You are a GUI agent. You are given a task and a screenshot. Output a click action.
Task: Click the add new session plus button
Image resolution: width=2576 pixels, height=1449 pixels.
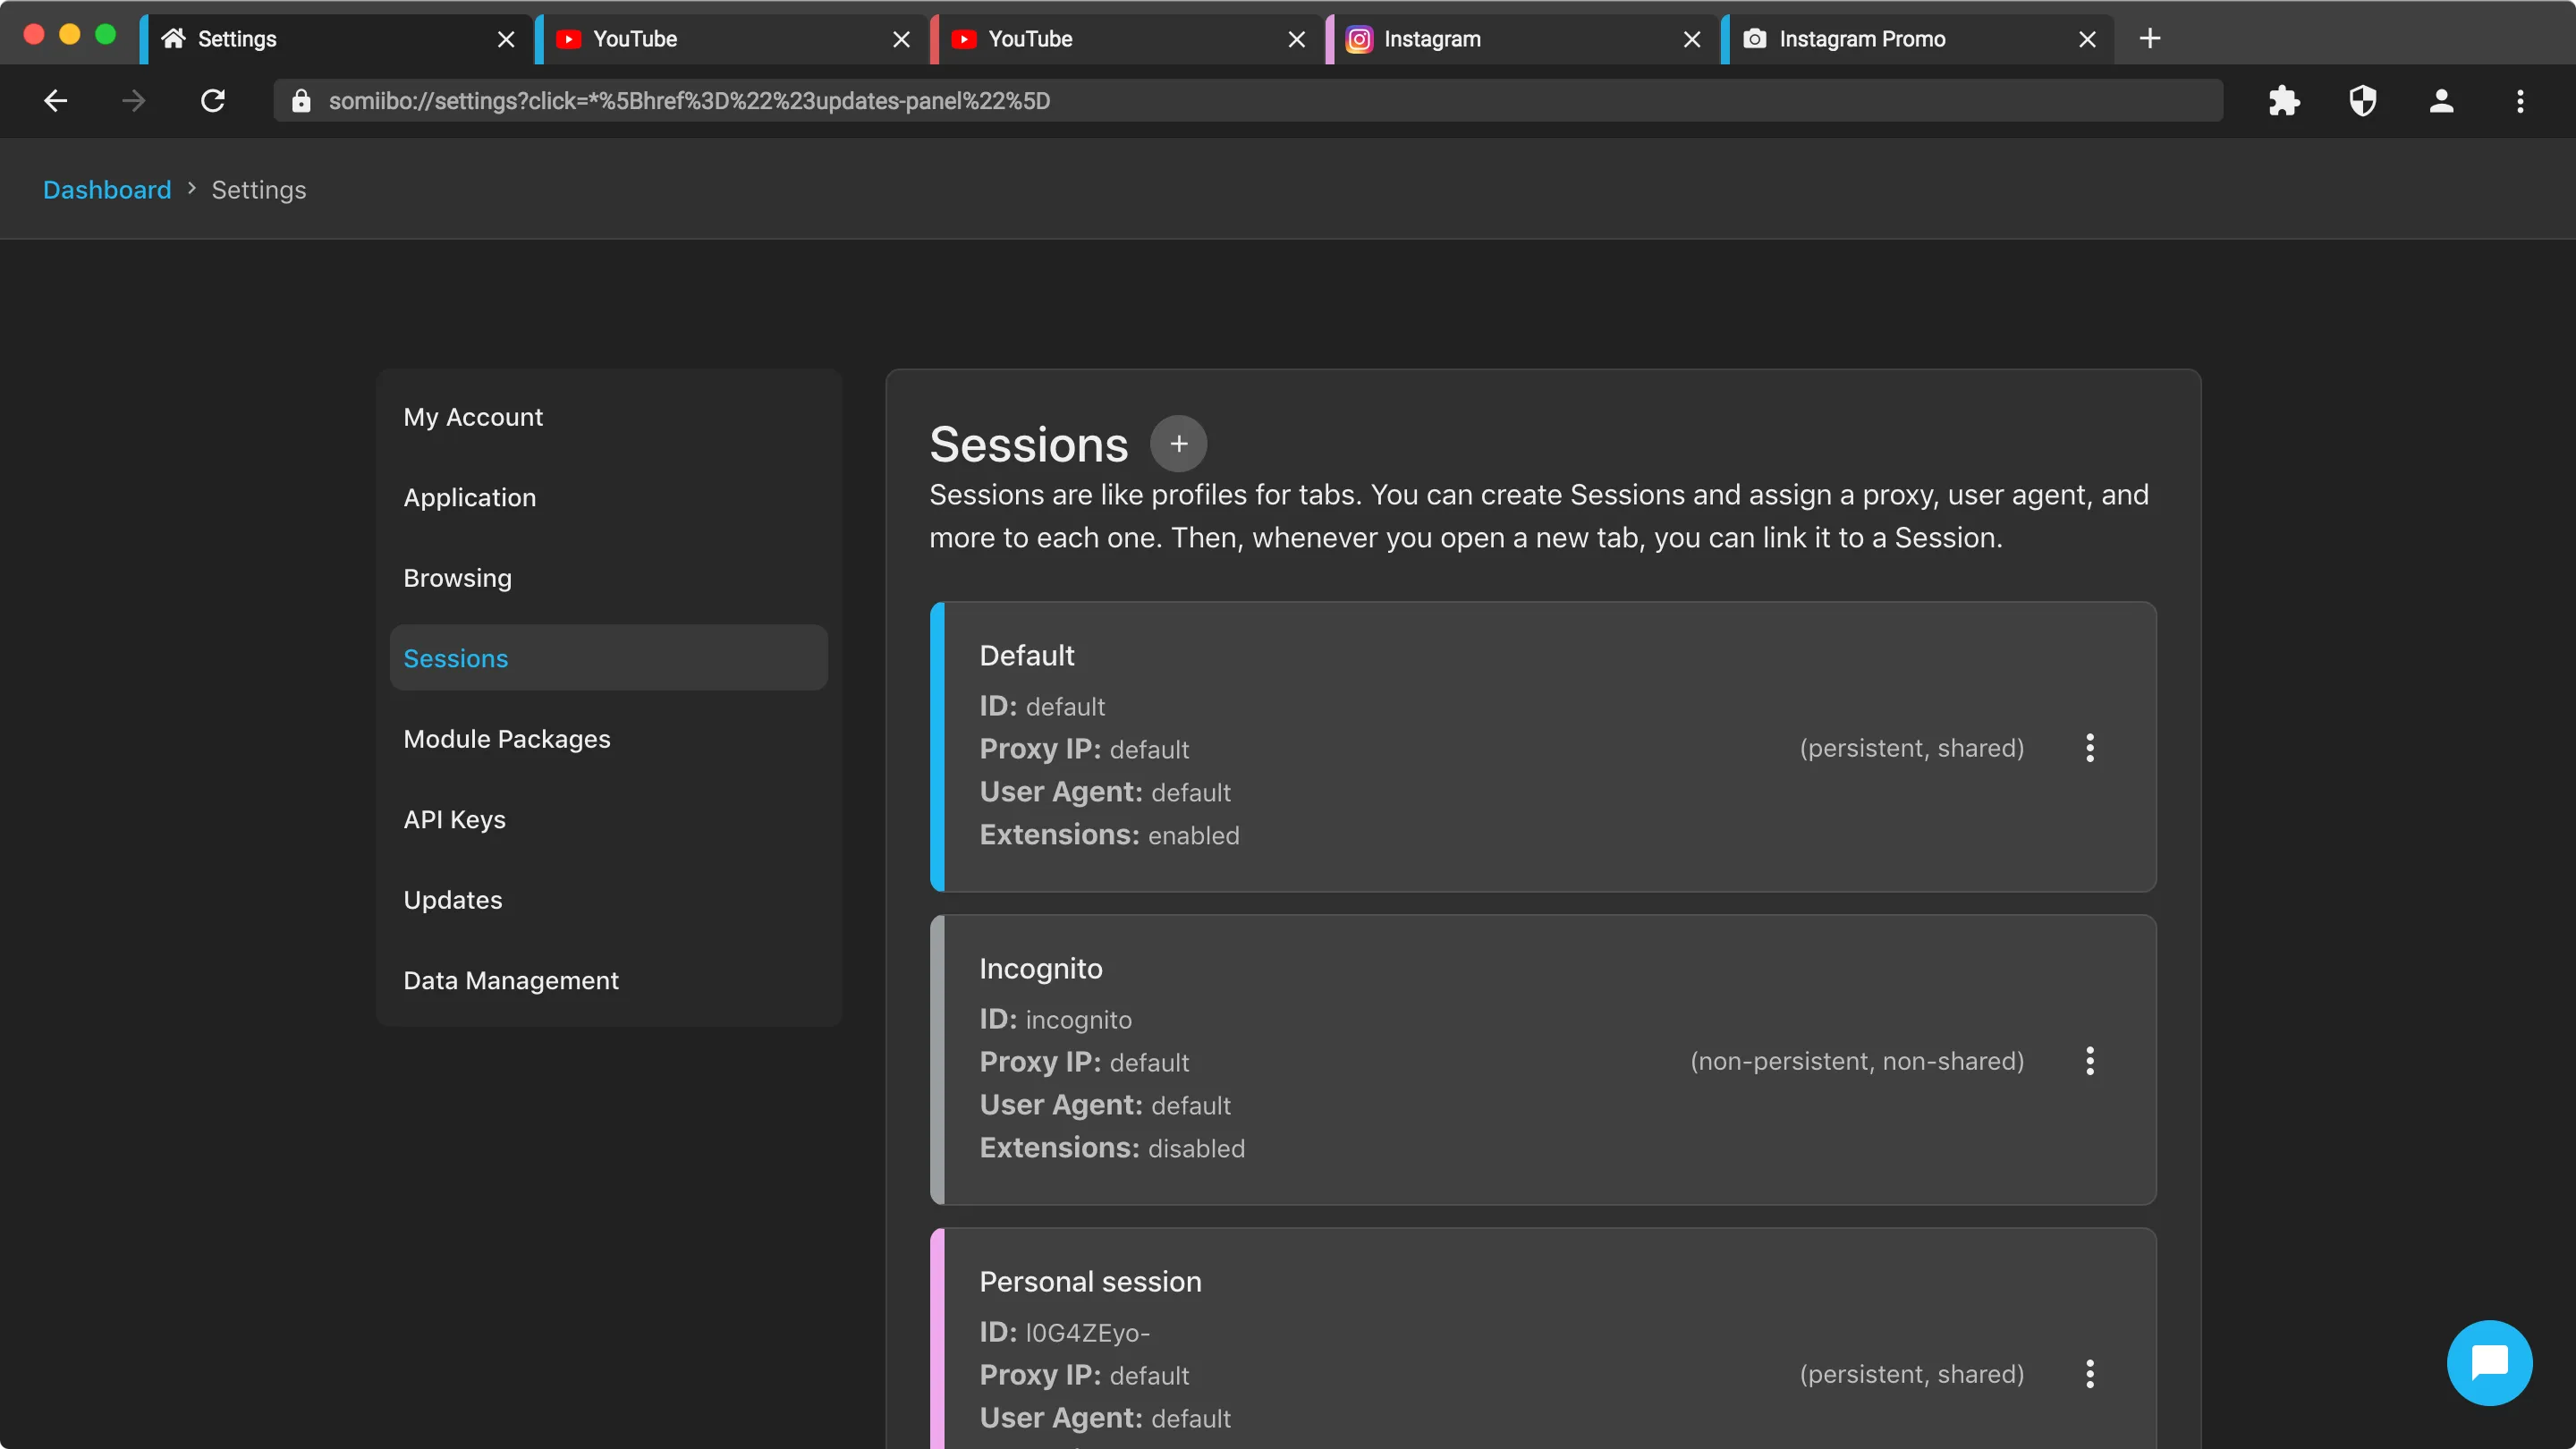click(1178, 444)
